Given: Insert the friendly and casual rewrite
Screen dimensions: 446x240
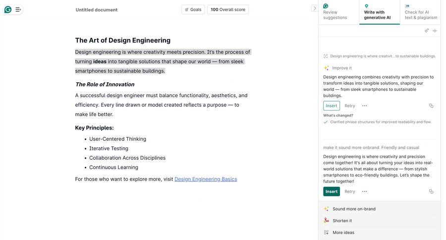Looking at the screenshot, I should pyautogui.click(x=332, y=191).
